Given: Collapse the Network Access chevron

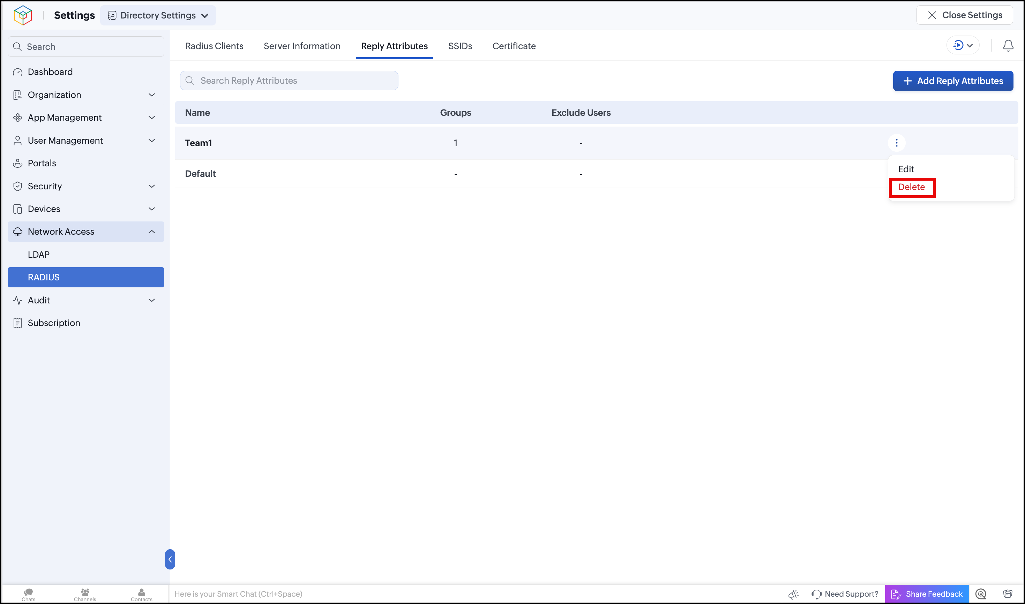Looking at the screenshot, I should (x=152, y=232).
